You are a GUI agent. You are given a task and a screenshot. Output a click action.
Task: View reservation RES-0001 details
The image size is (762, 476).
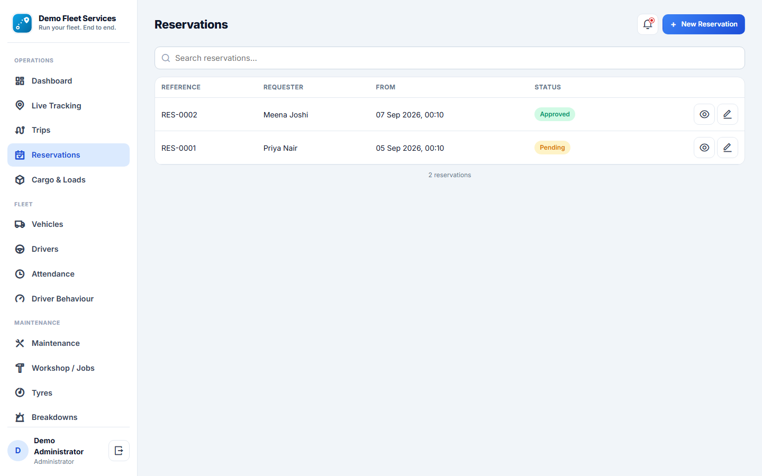704,148
